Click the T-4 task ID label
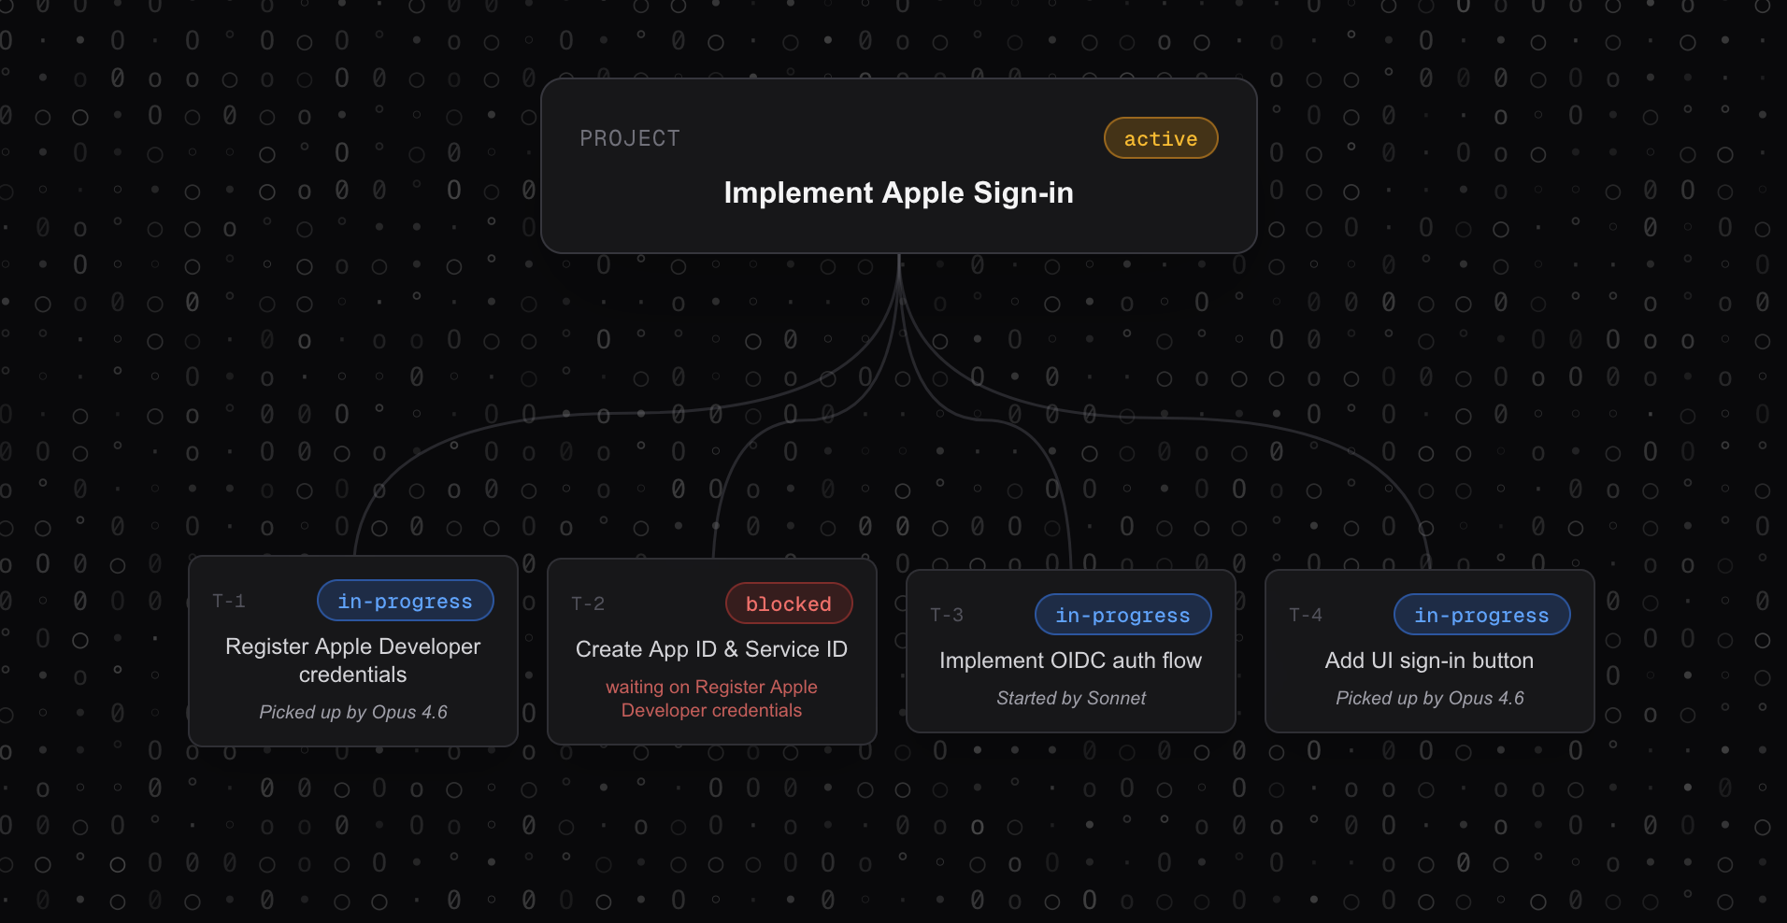 coord(1306,615)
